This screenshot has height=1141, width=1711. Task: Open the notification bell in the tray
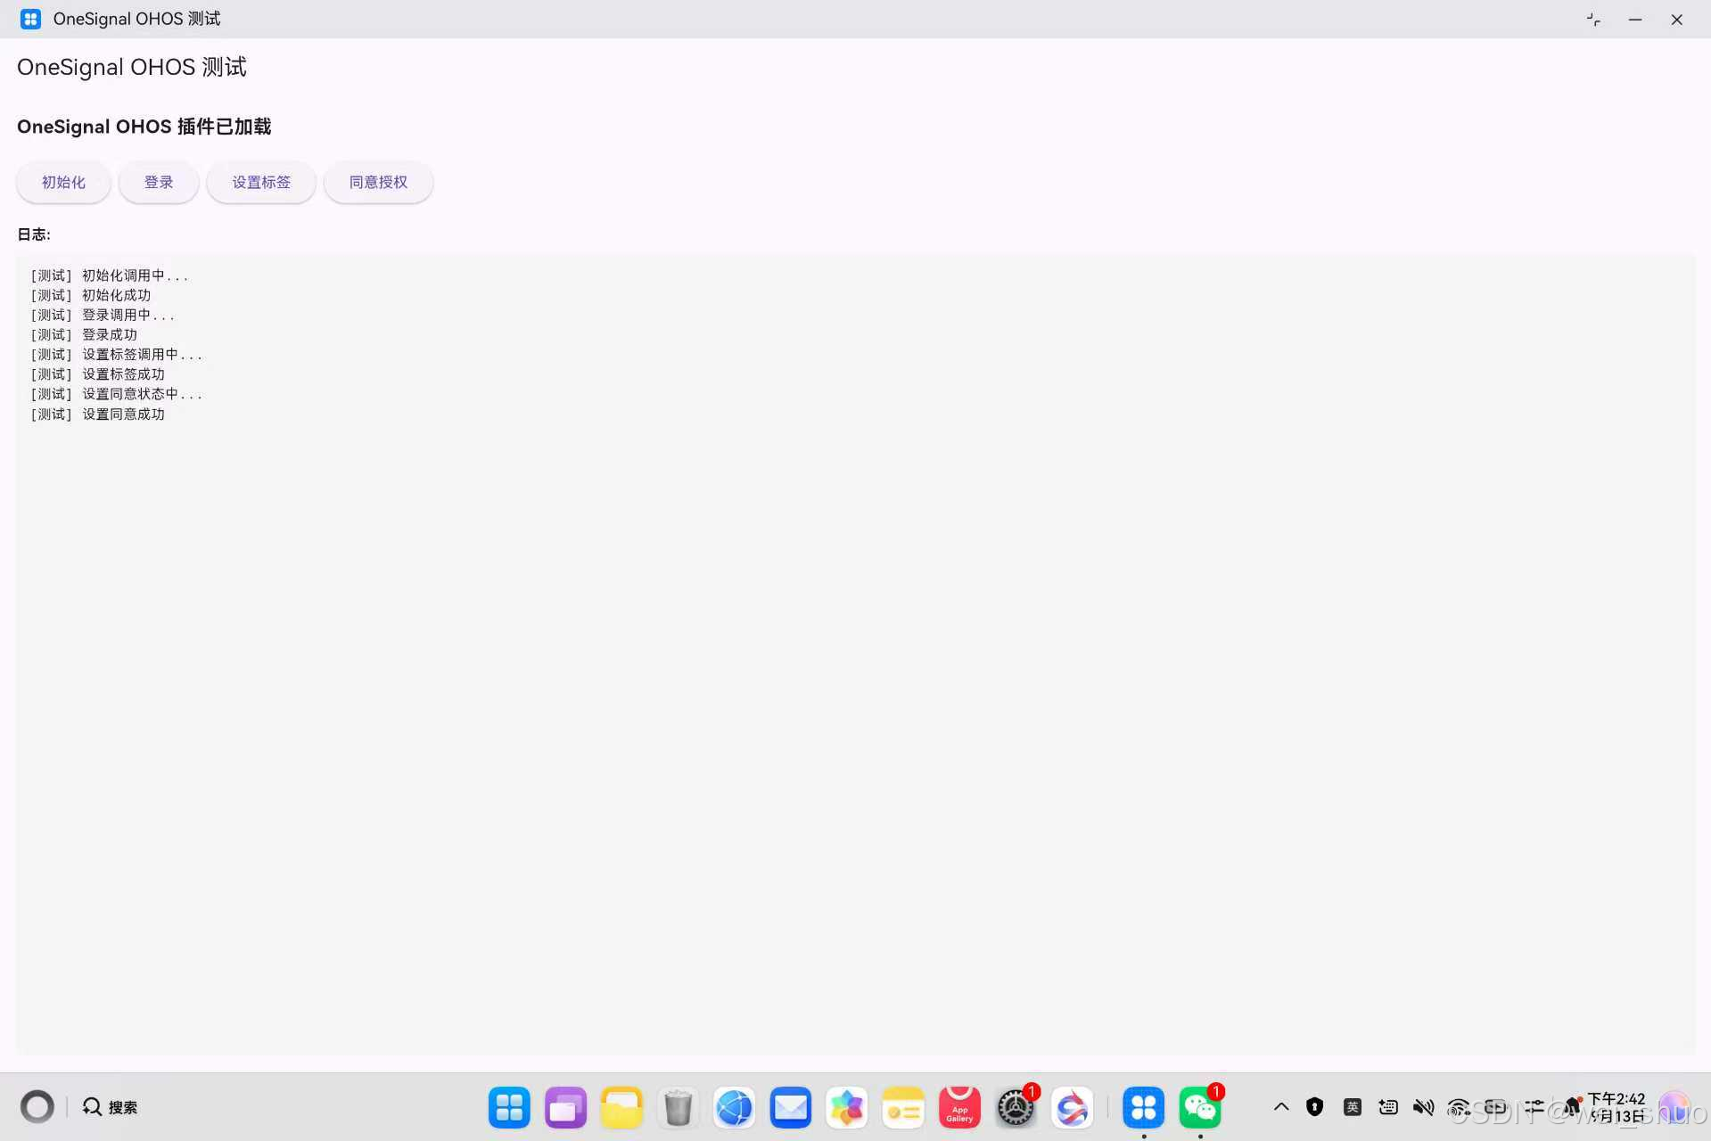1573,1106
